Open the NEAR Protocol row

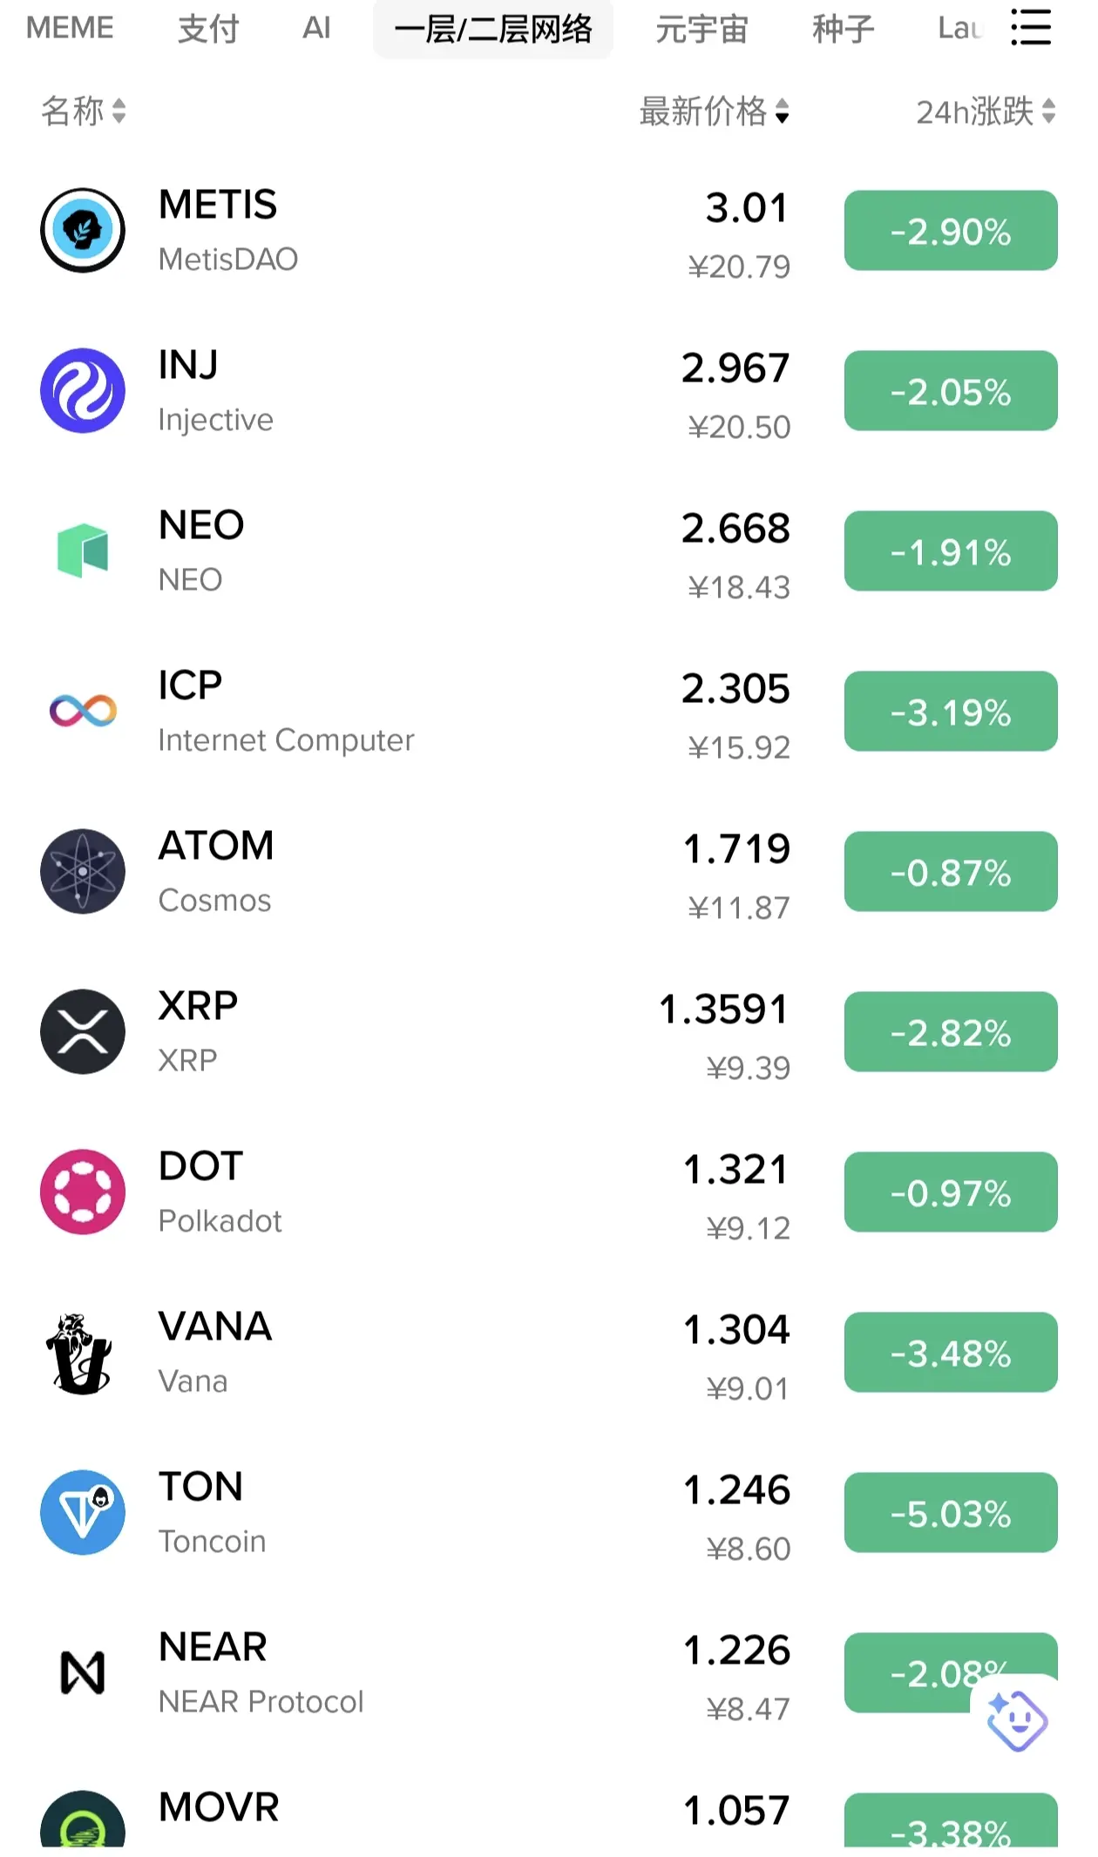tap(549, 1672)
